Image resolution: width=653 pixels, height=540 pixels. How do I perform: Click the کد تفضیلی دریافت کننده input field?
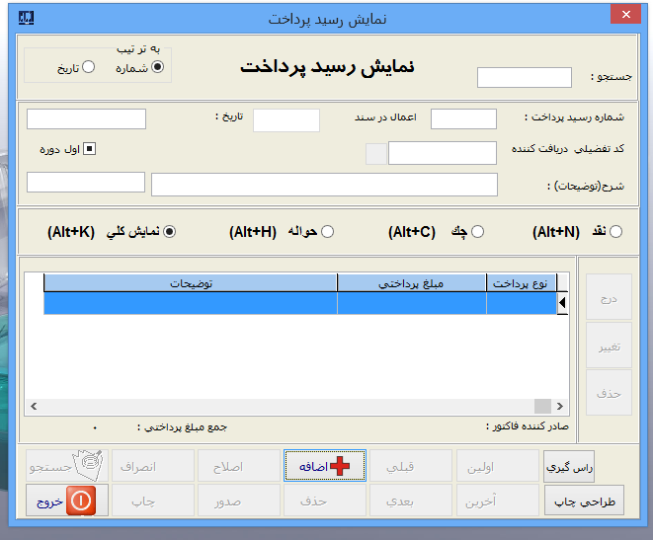pos(443,153)
